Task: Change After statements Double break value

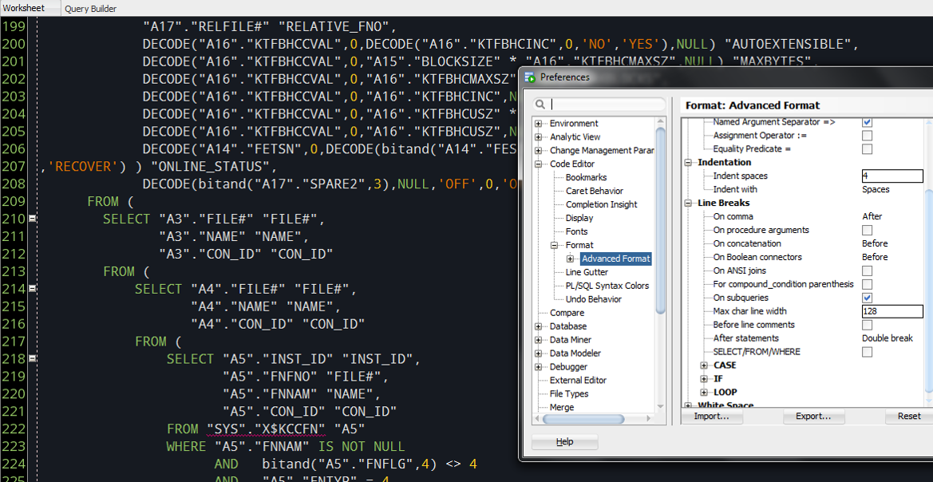Action: [888, 338]
